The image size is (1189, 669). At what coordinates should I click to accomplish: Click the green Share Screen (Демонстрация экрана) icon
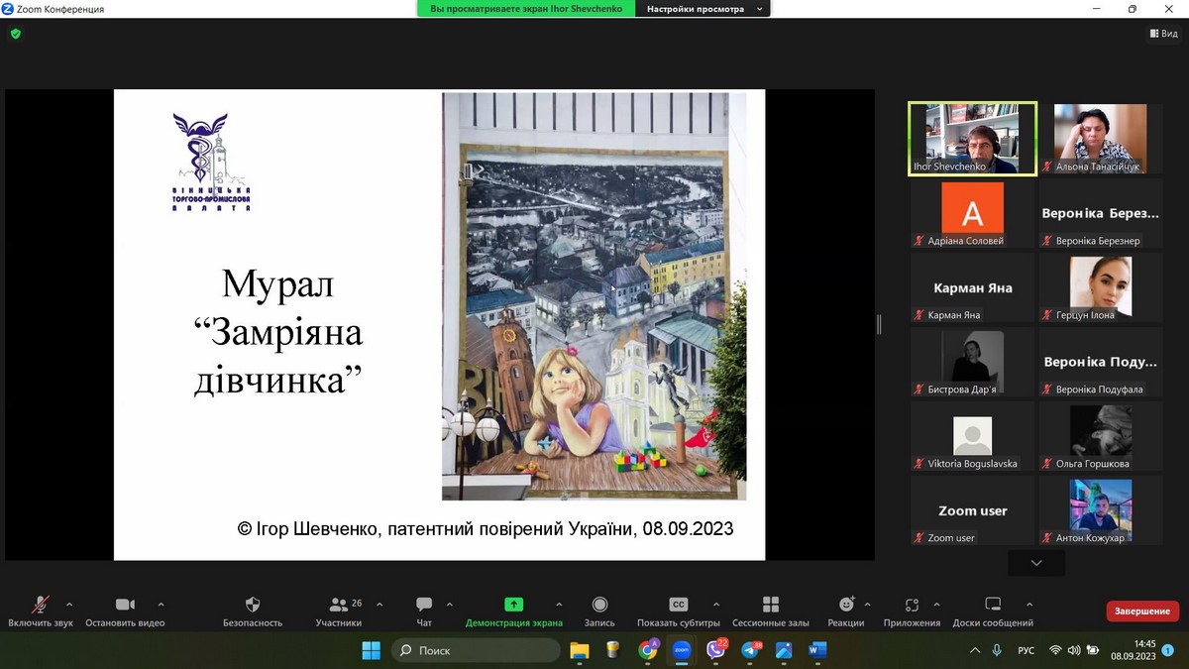[x=513, y=605]
